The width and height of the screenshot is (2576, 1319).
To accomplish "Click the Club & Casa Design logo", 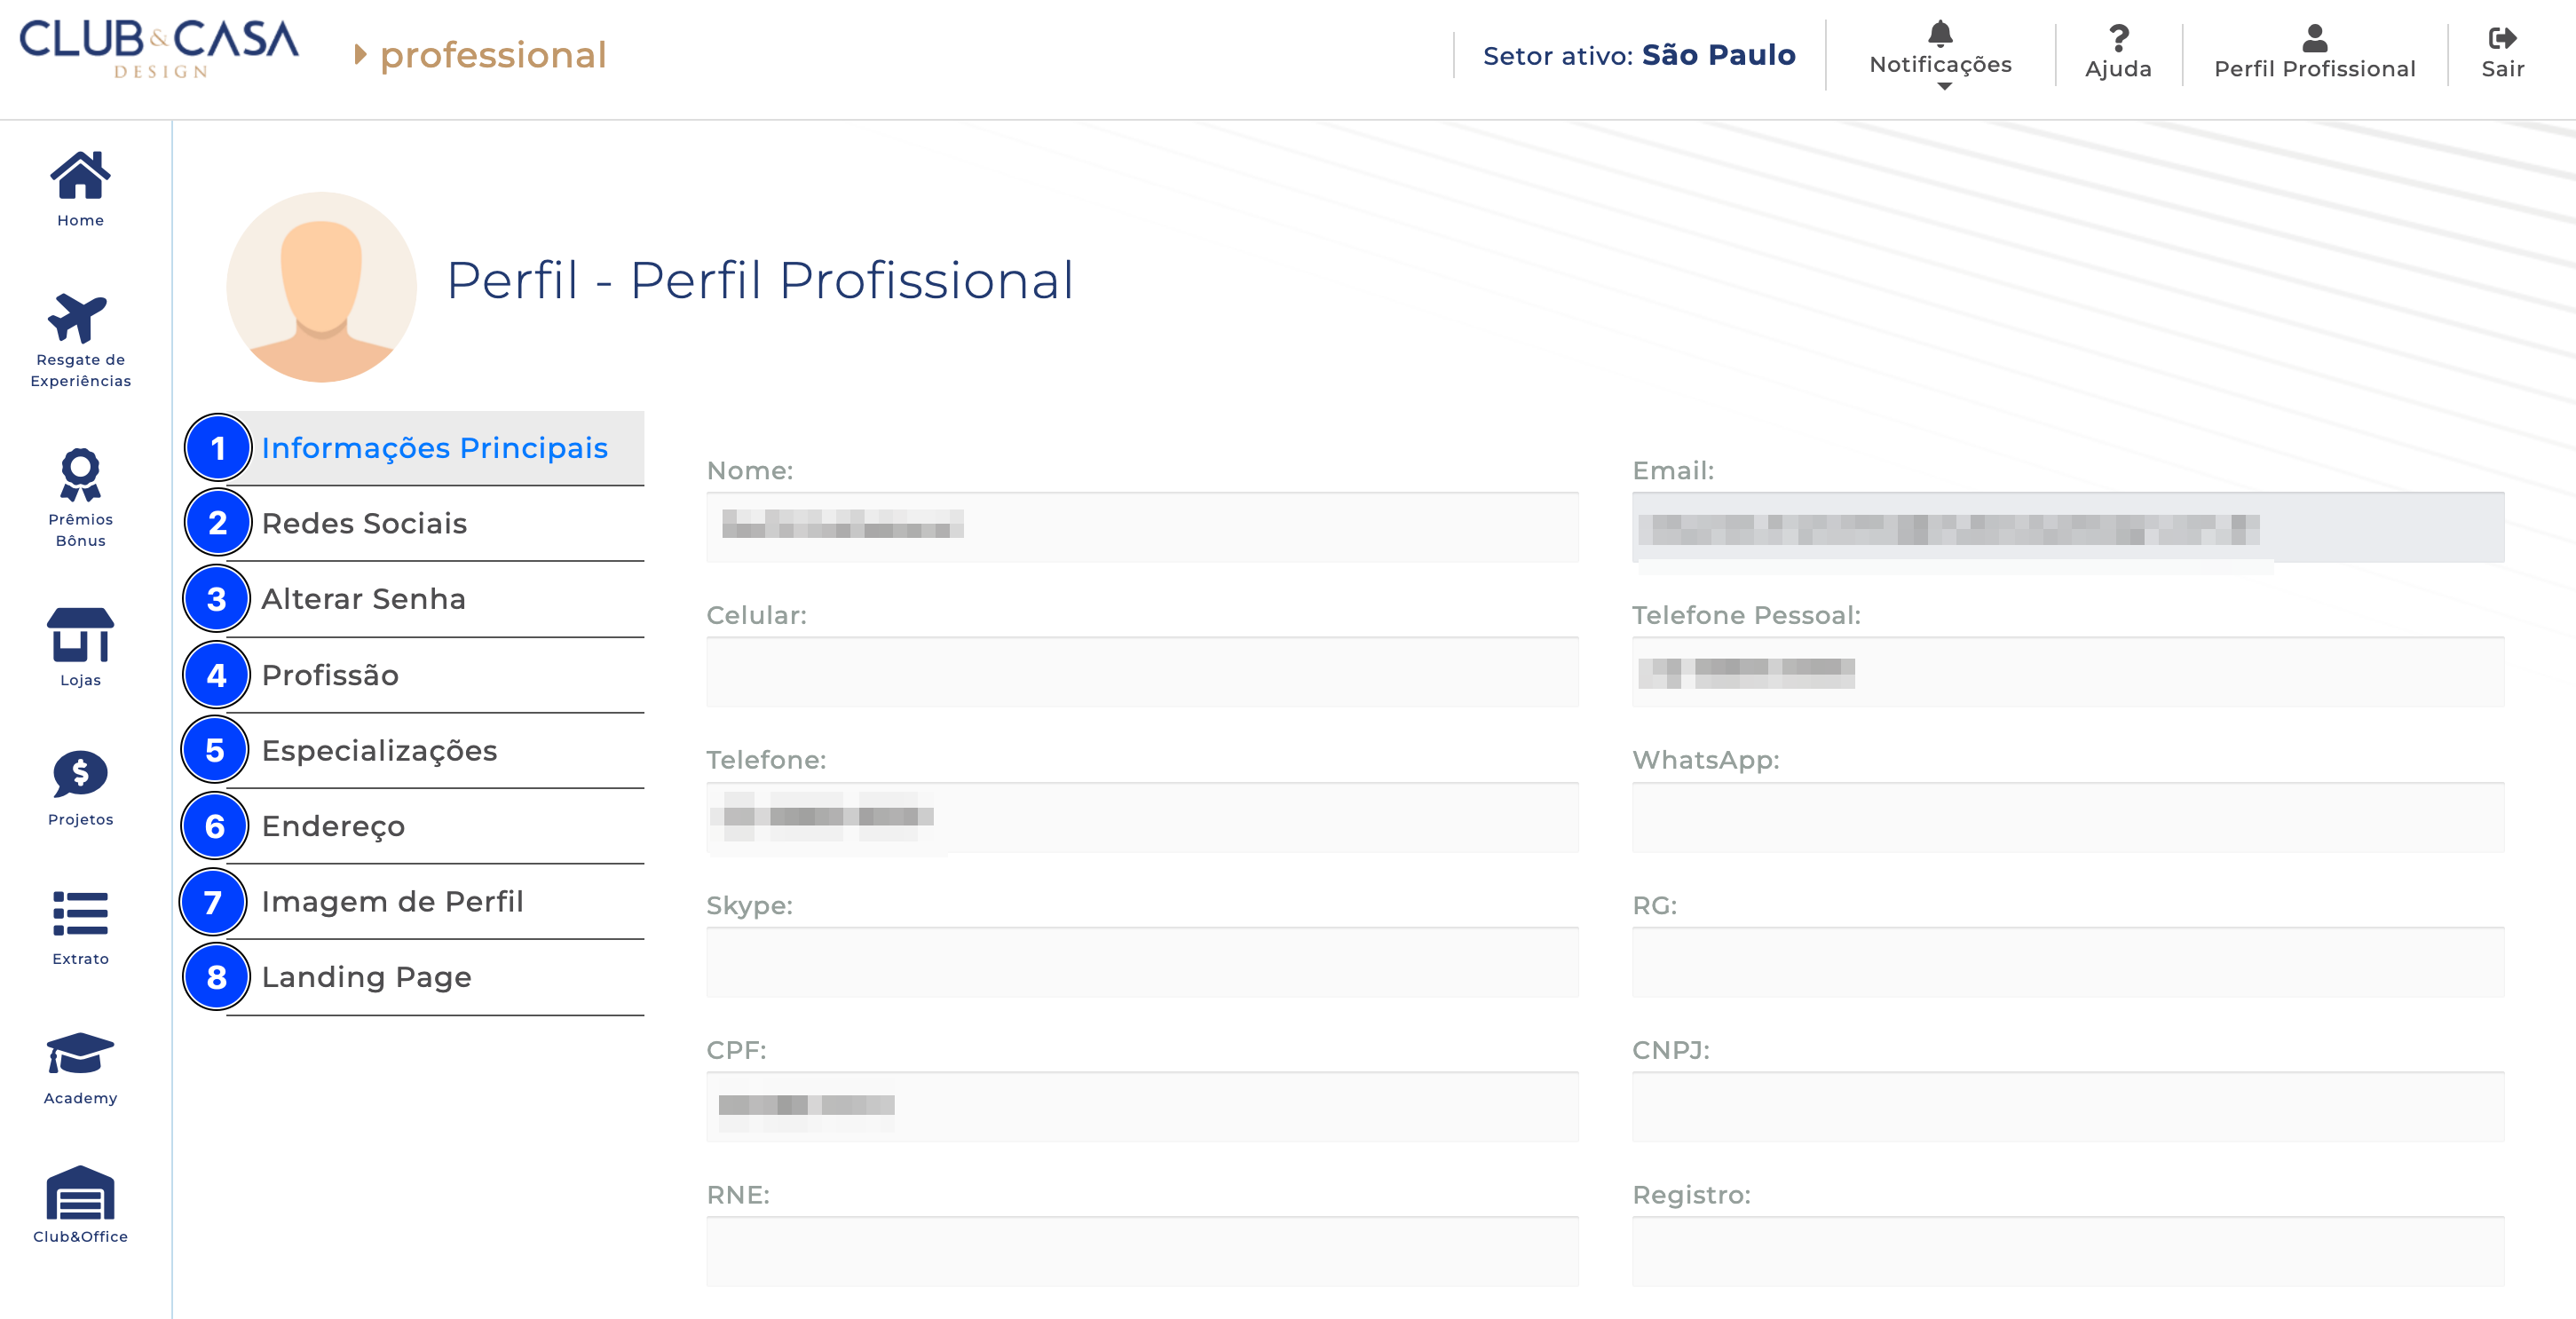I will (x=159, y=49).
